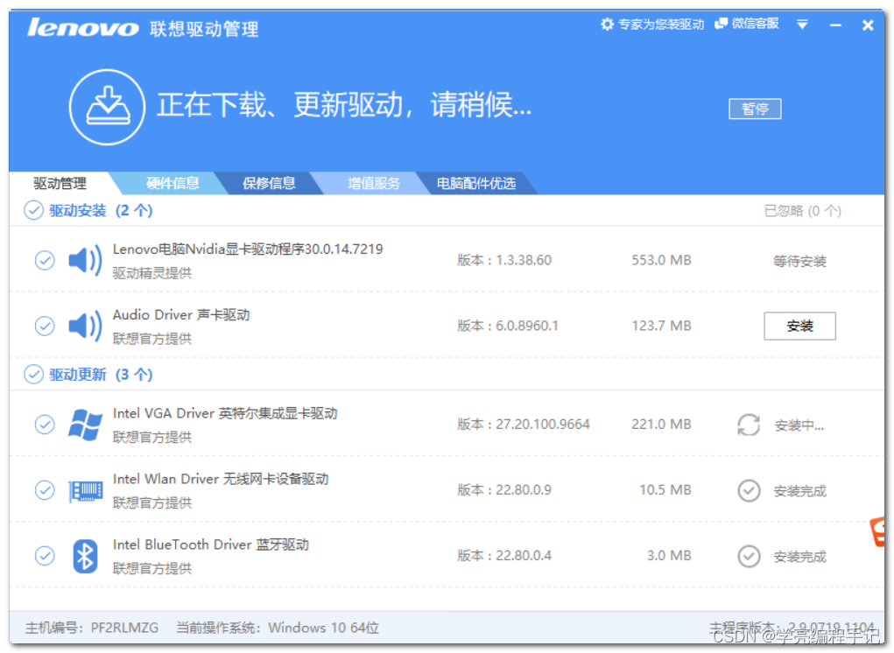This screenshot has height=653, width=894.
Task: Click the network card icon for Intel Wlan Driver
Action: (x=86, y=490)
